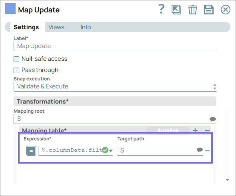The width and height of the screenshot is (236, 196).
Task: Click the export snap settings icon
Action: coord(176,10)
